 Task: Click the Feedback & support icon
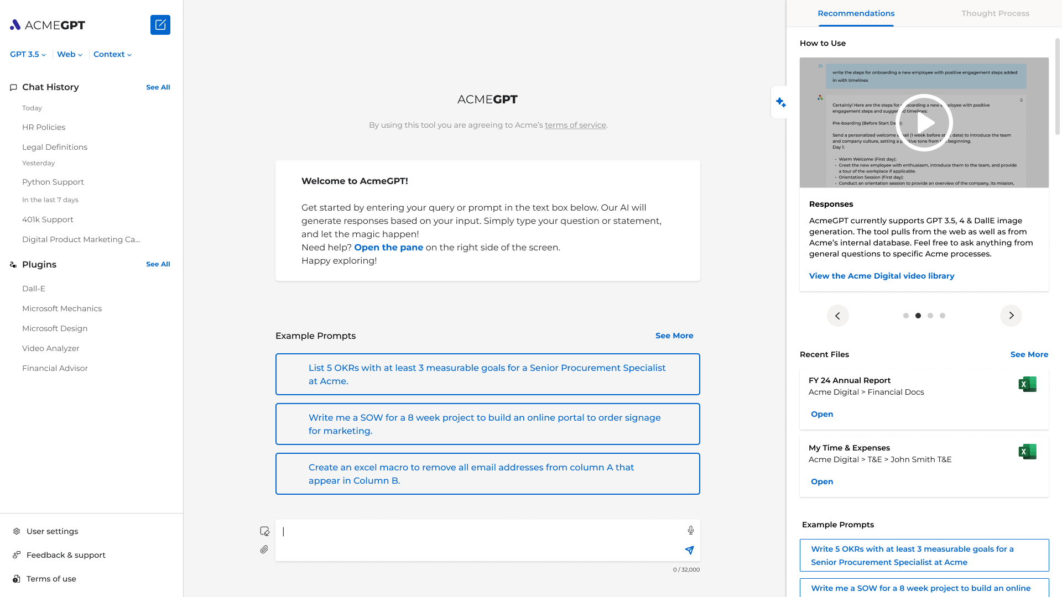click(16, 555)
